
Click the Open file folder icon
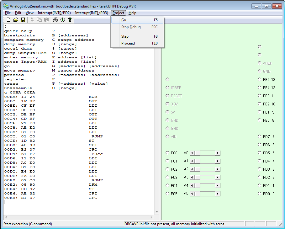(x=16, y=20)
